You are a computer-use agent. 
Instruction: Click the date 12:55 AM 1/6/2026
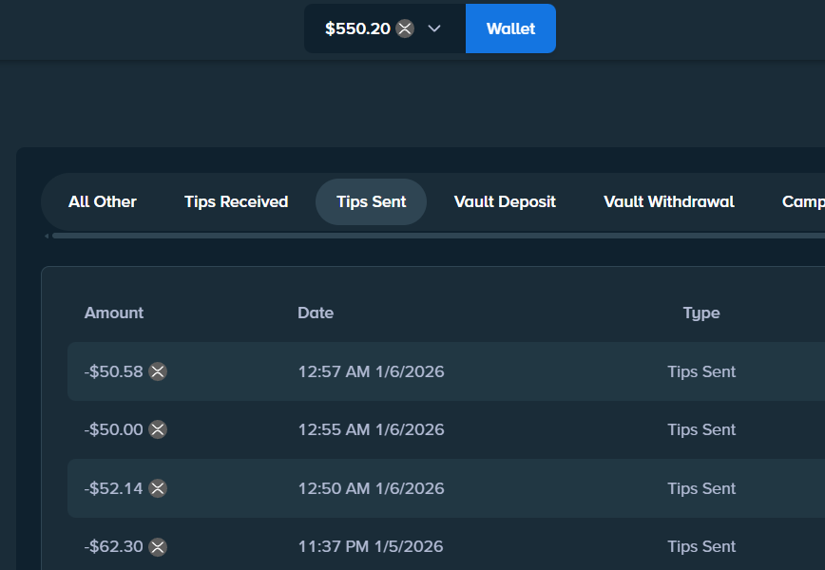(371, 429)
